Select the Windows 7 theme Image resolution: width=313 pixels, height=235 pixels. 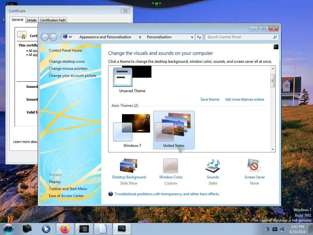click(132, 130)
